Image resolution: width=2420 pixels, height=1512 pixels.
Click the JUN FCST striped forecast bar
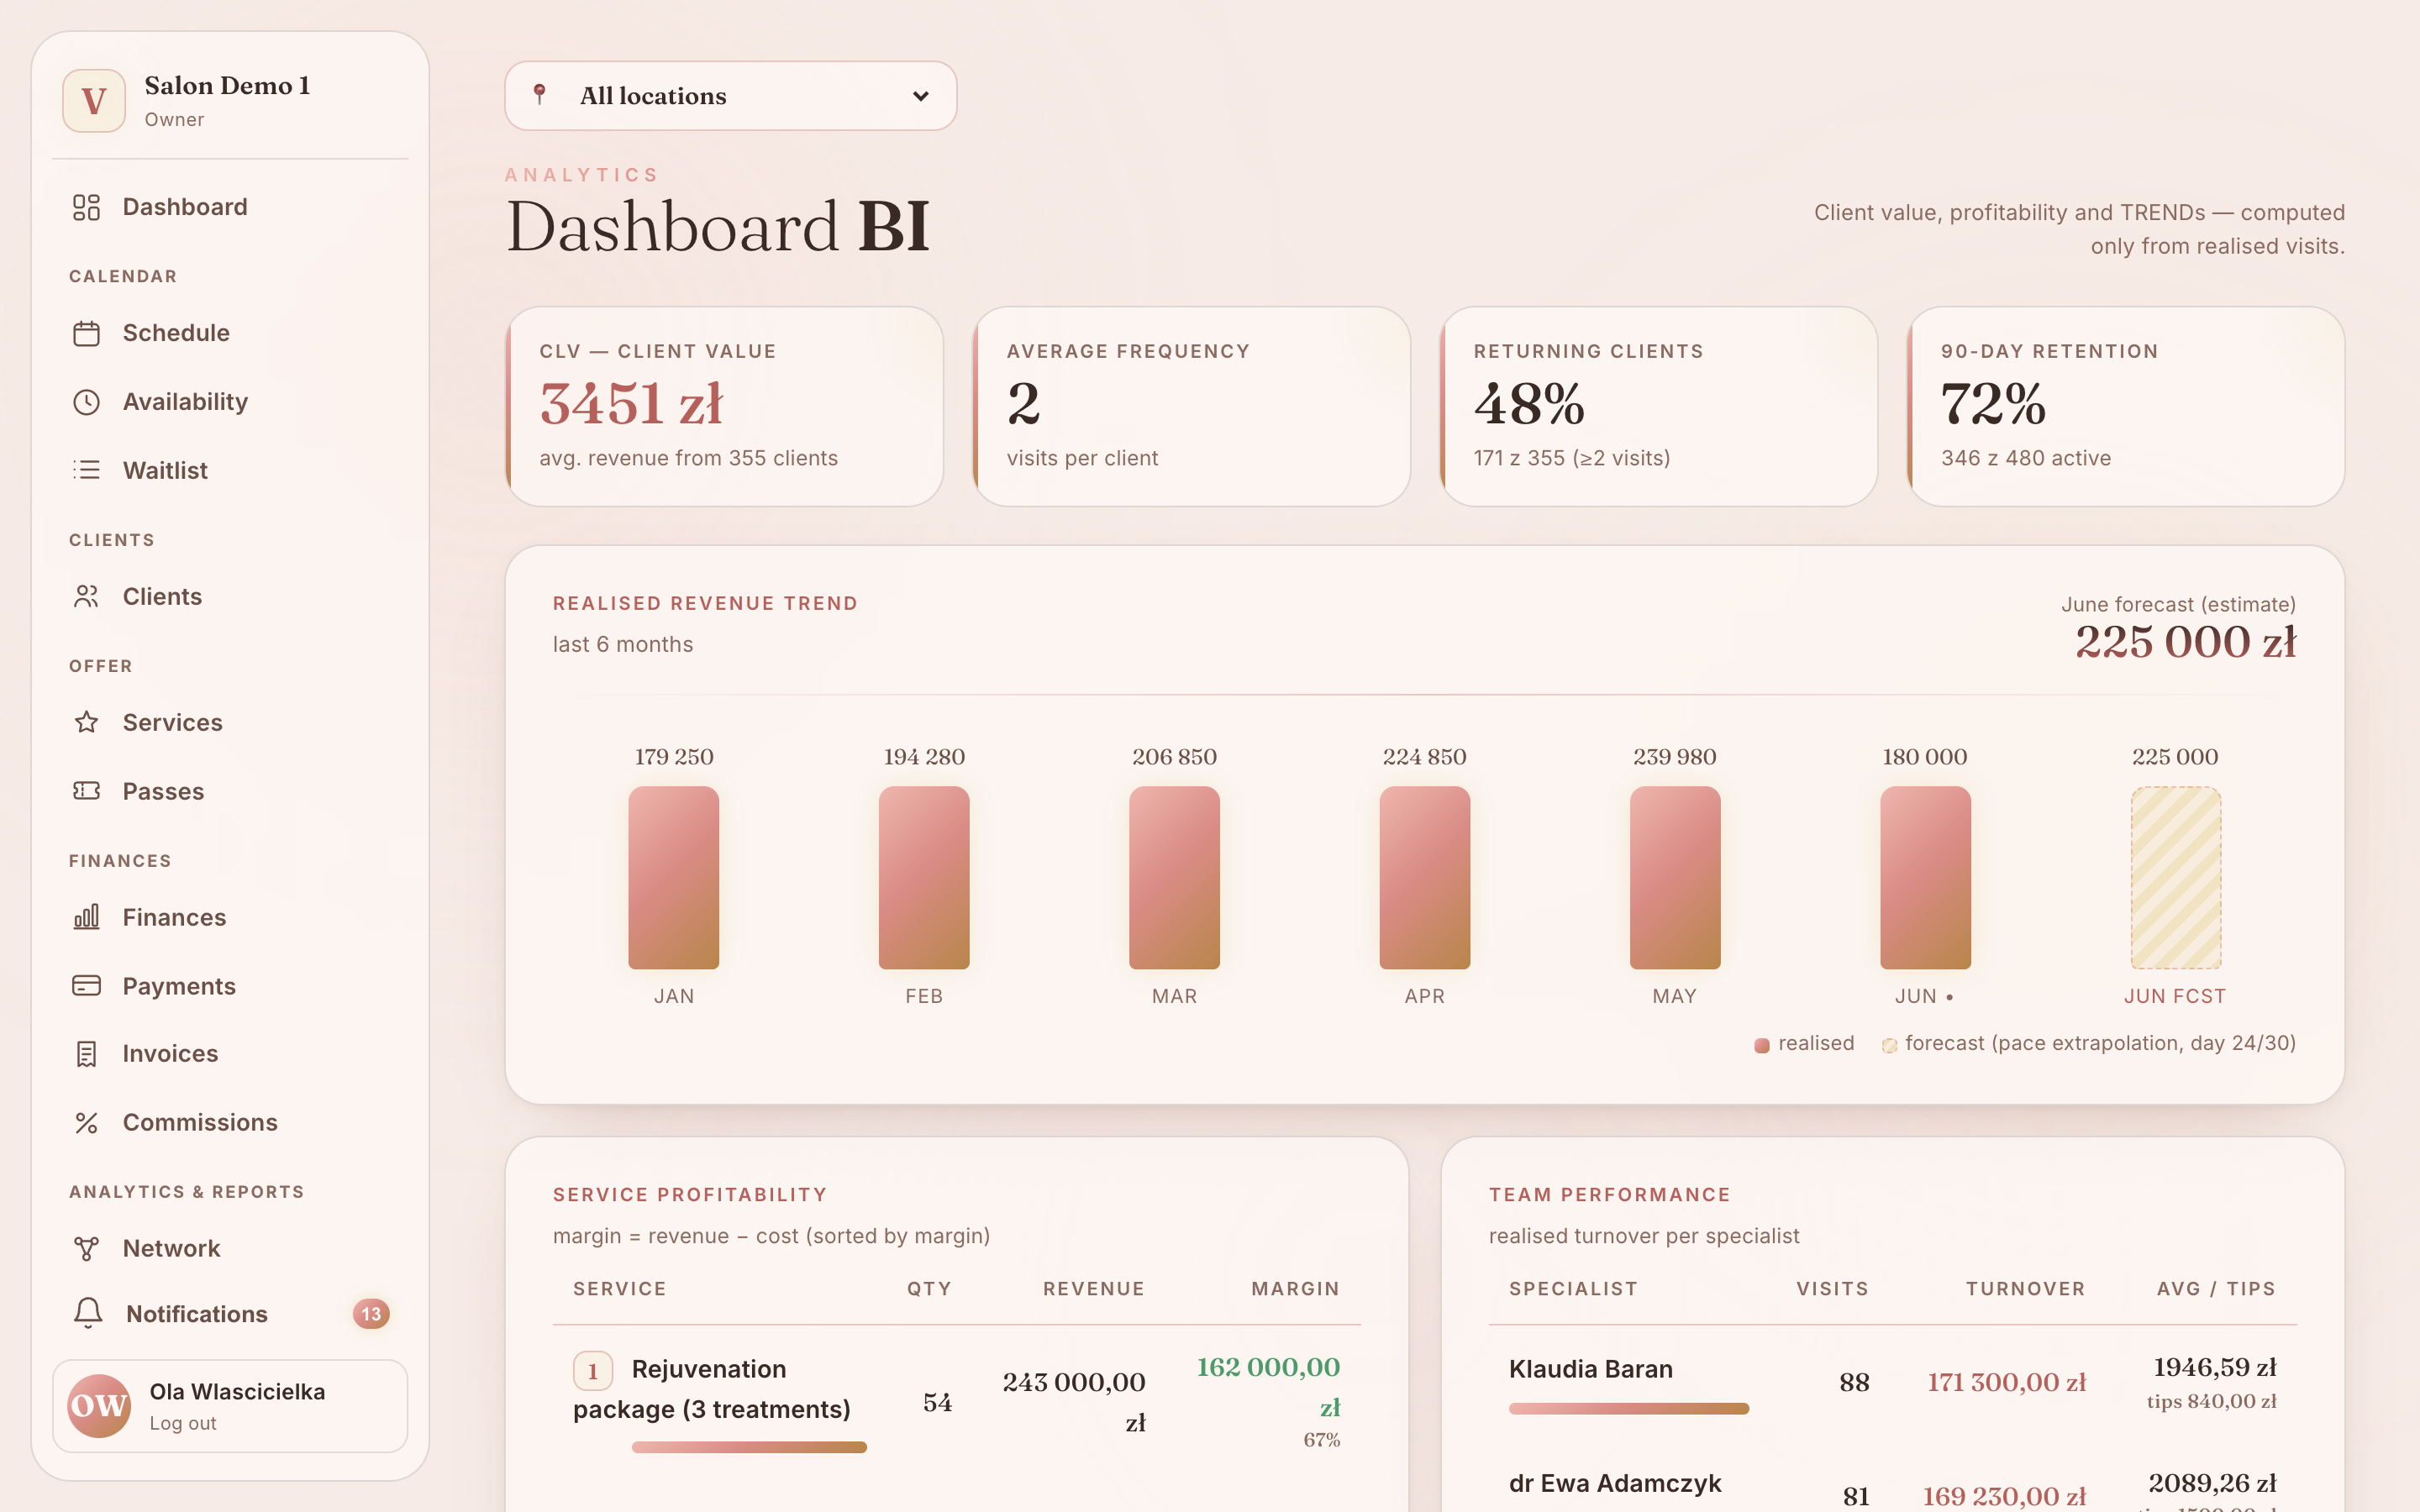2176,877
